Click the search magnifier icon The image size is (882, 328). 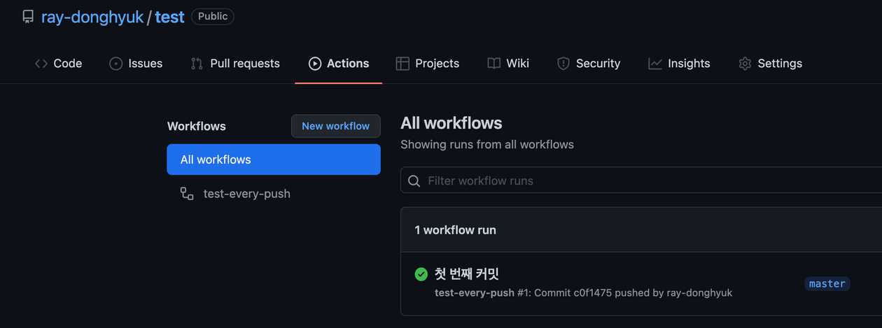(414, 181)
